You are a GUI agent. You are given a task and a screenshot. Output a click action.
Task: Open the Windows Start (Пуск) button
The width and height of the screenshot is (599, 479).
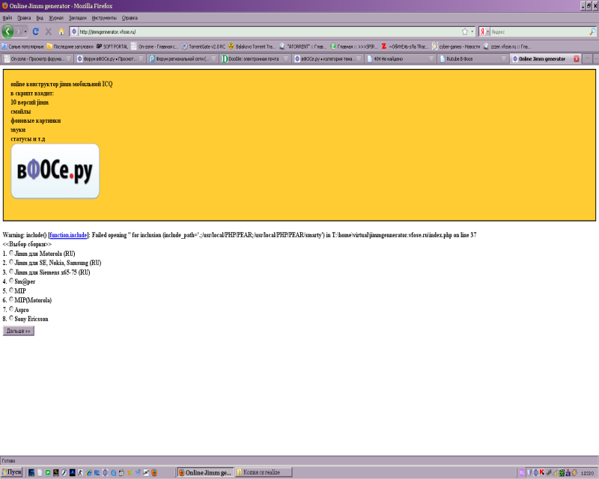click(12, 472)
